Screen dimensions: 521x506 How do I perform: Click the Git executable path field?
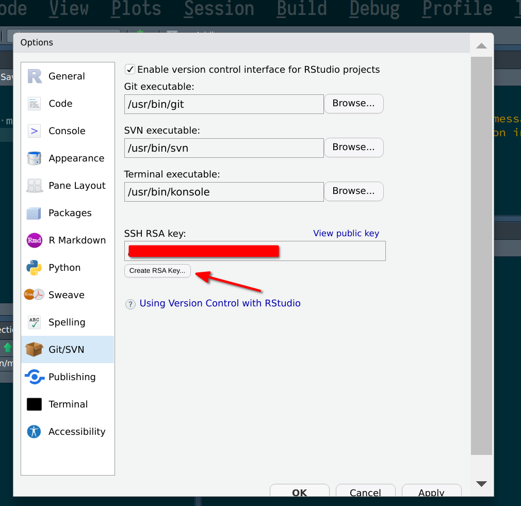pos(224,104)
